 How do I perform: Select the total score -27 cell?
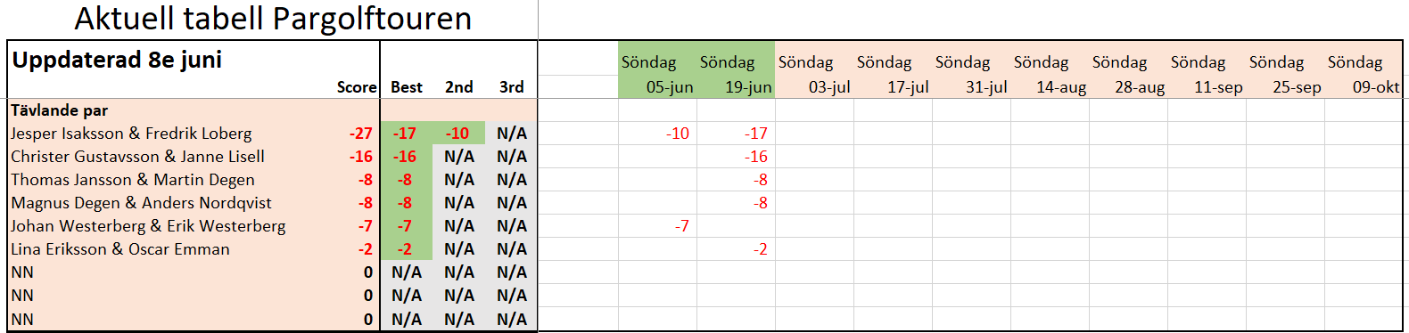click(361, 134)
